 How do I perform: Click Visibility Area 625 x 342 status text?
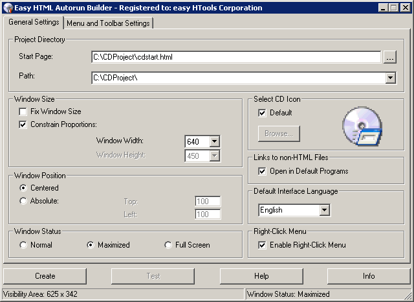pos(40,294)
